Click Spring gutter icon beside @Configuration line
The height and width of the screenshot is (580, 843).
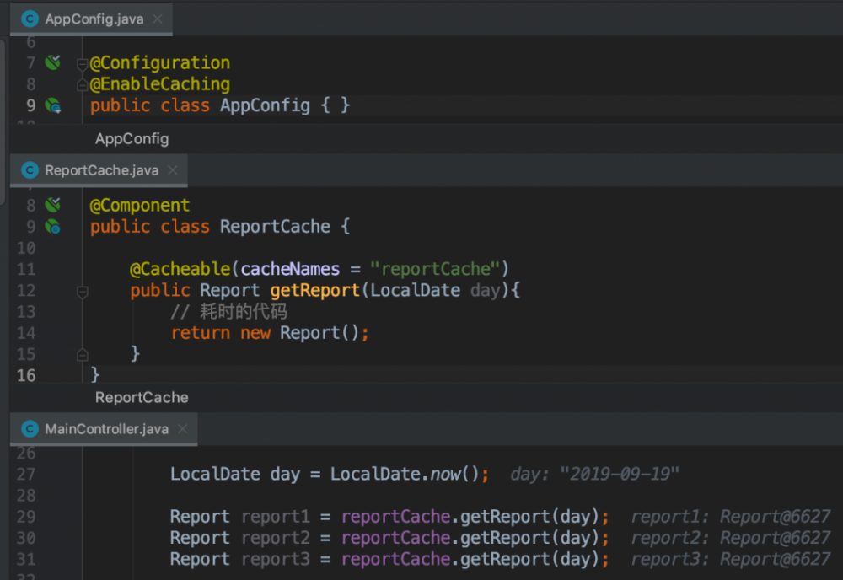coord(53,62)
